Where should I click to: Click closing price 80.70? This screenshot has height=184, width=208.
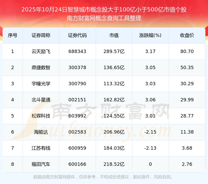pyautogui.click(x=187, y=51)
